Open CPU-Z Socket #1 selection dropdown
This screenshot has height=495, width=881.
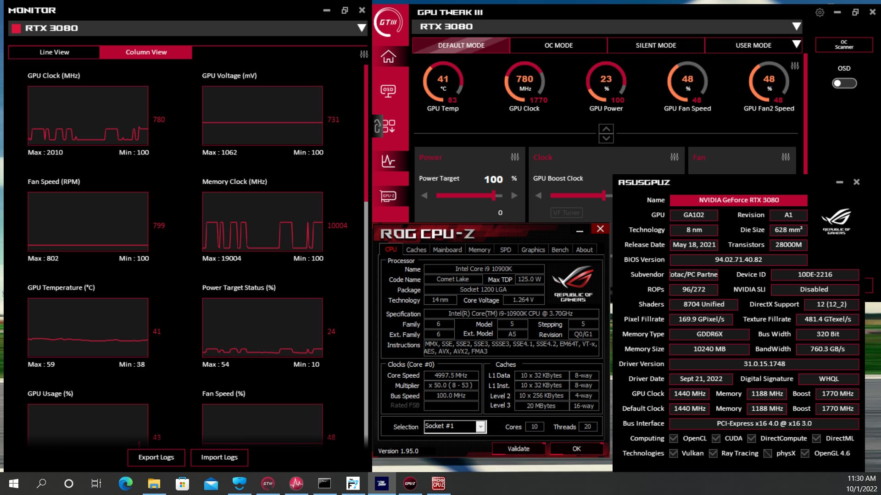(480, 427)
